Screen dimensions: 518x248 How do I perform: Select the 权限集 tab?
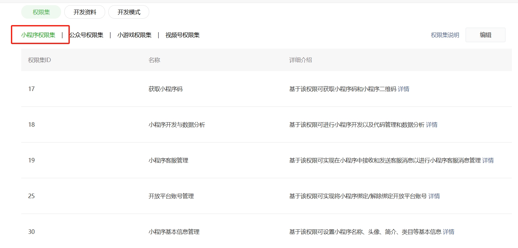click(41, 12)
